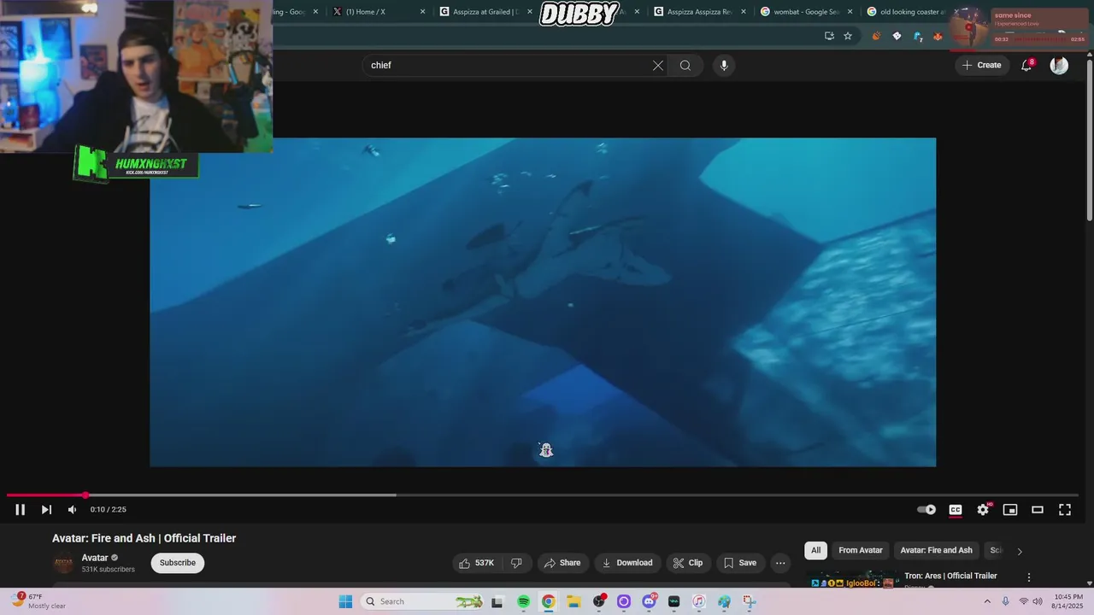Clear the search text with the X
The image size is (1094, 615).
[x=658, y=66]
